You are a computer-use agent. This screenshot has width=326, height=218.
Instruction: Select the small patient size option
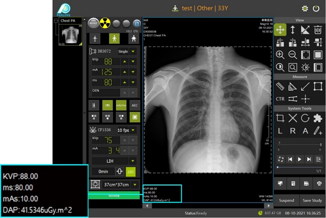95,38
